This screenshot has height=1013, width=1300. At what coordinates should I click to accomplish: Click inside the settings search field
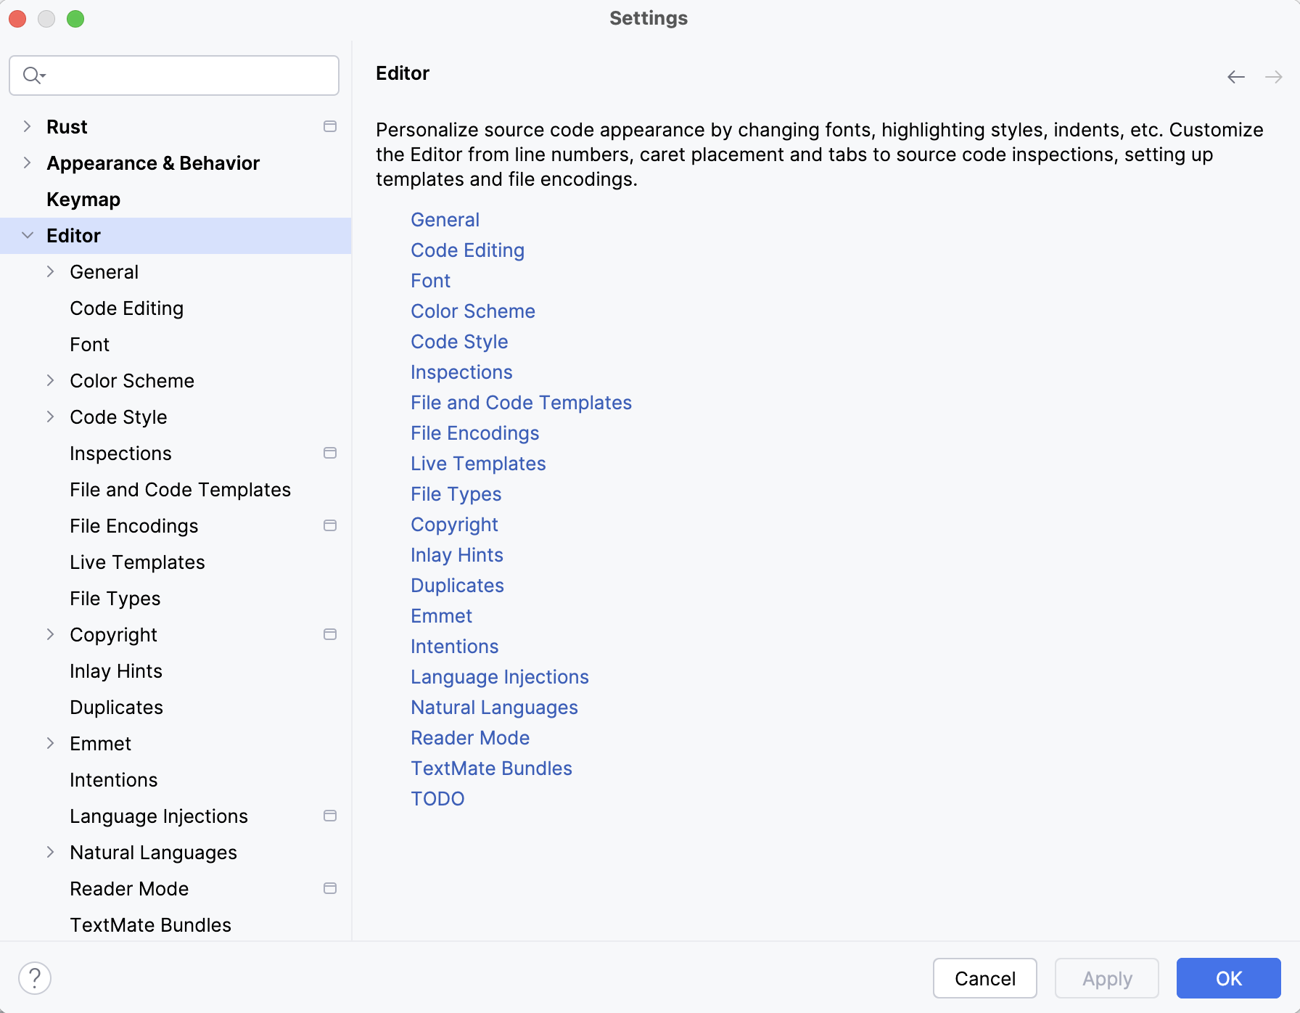181,75
